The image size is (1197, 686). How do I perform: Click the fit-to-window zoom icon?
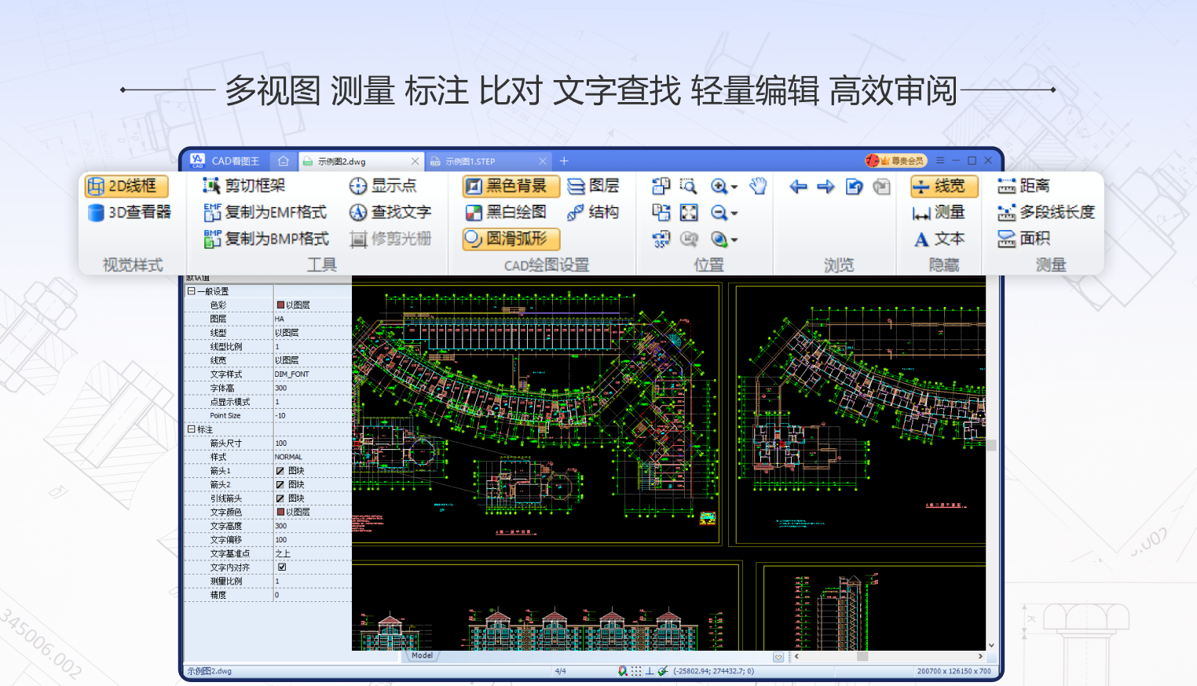[689, 213]
